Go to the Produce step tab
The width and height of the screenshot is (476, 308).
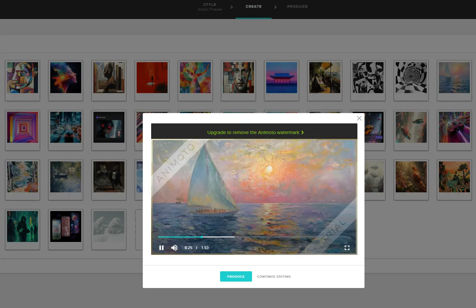click(x=297, y=6)
